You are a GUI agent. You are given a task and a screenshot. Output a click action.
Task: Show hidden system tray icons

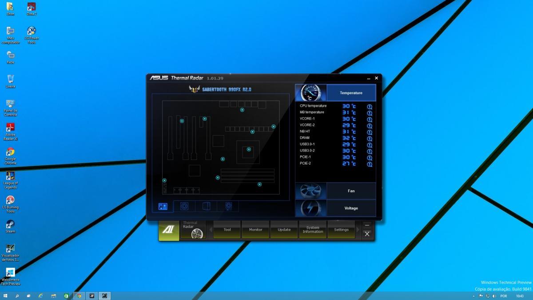[x=473, y=296]
